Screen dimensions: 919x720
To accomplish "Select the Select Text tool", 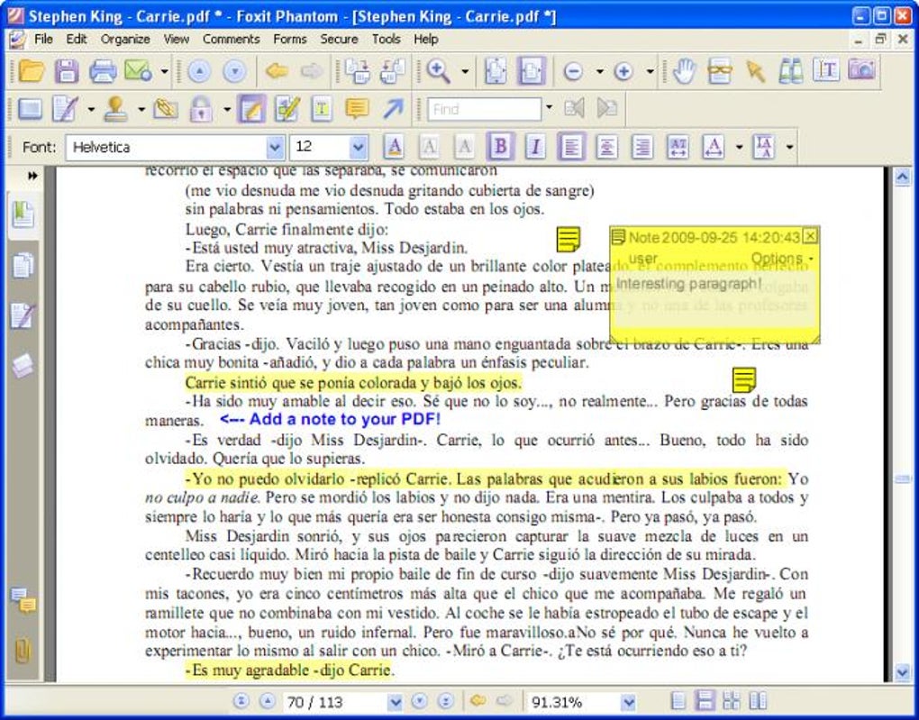I will [826, 70].
